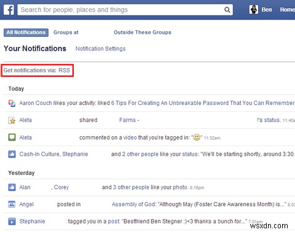The height and width of the screenshot is (232, 295).
Task: Click the search magnifier icon
Action: (227, 10)
